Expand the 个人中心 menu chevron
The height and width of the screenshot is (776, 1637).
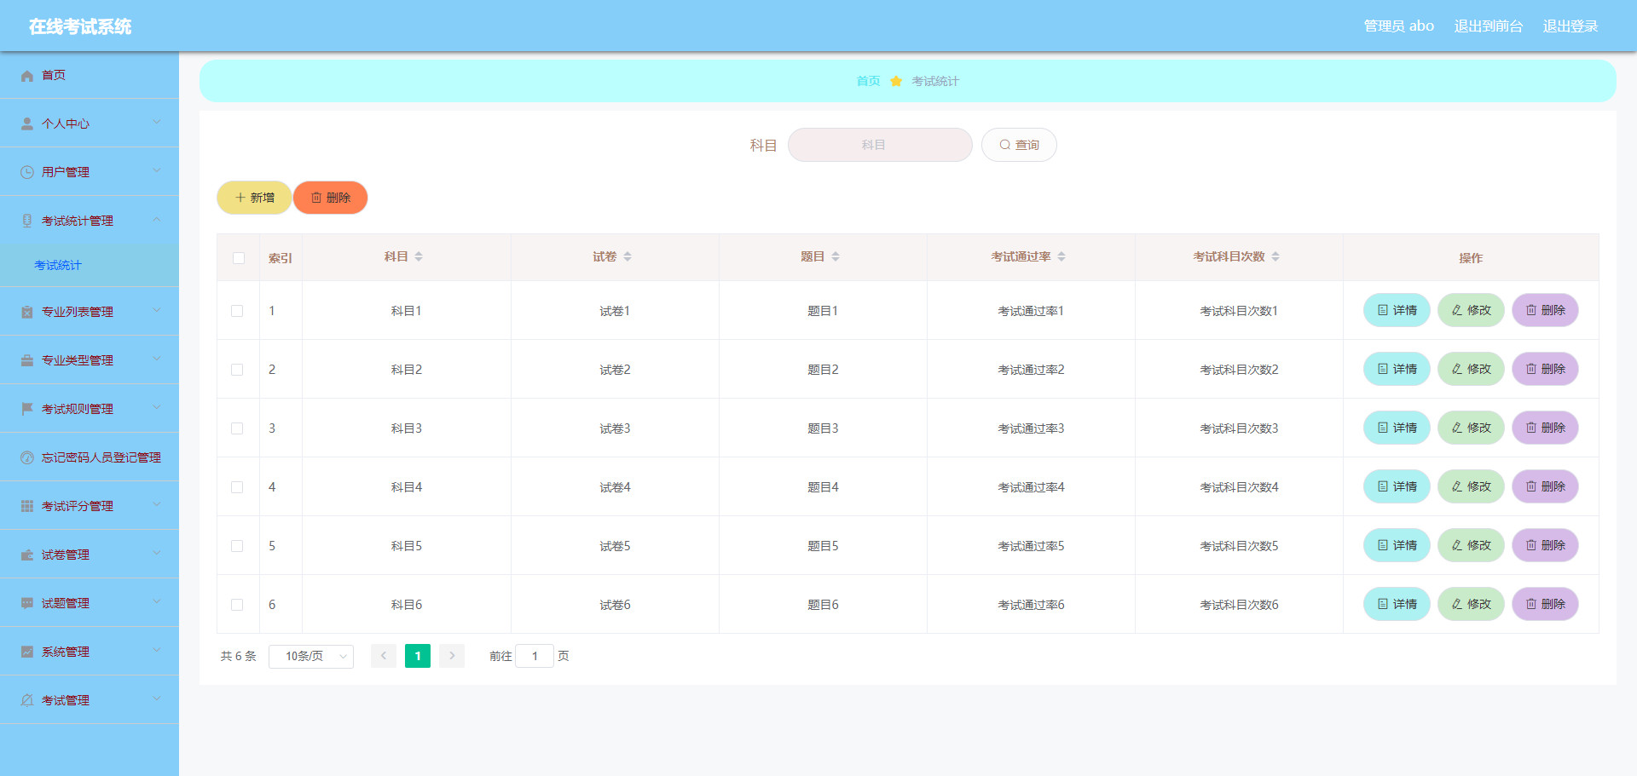[157, 123]
